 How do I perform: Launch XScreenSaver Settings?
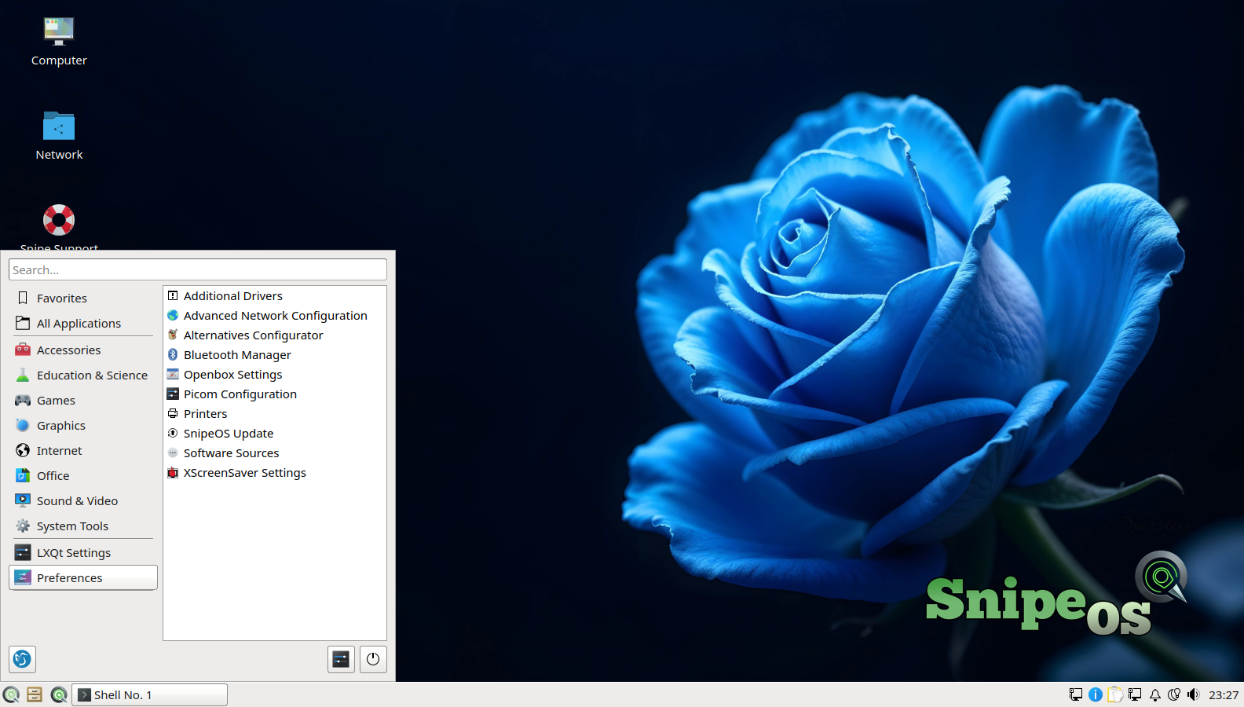[275, 473]
